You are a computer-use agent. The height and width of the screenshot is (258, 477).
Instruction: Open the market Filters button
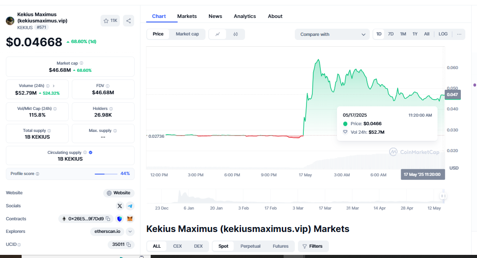point(313,246)
